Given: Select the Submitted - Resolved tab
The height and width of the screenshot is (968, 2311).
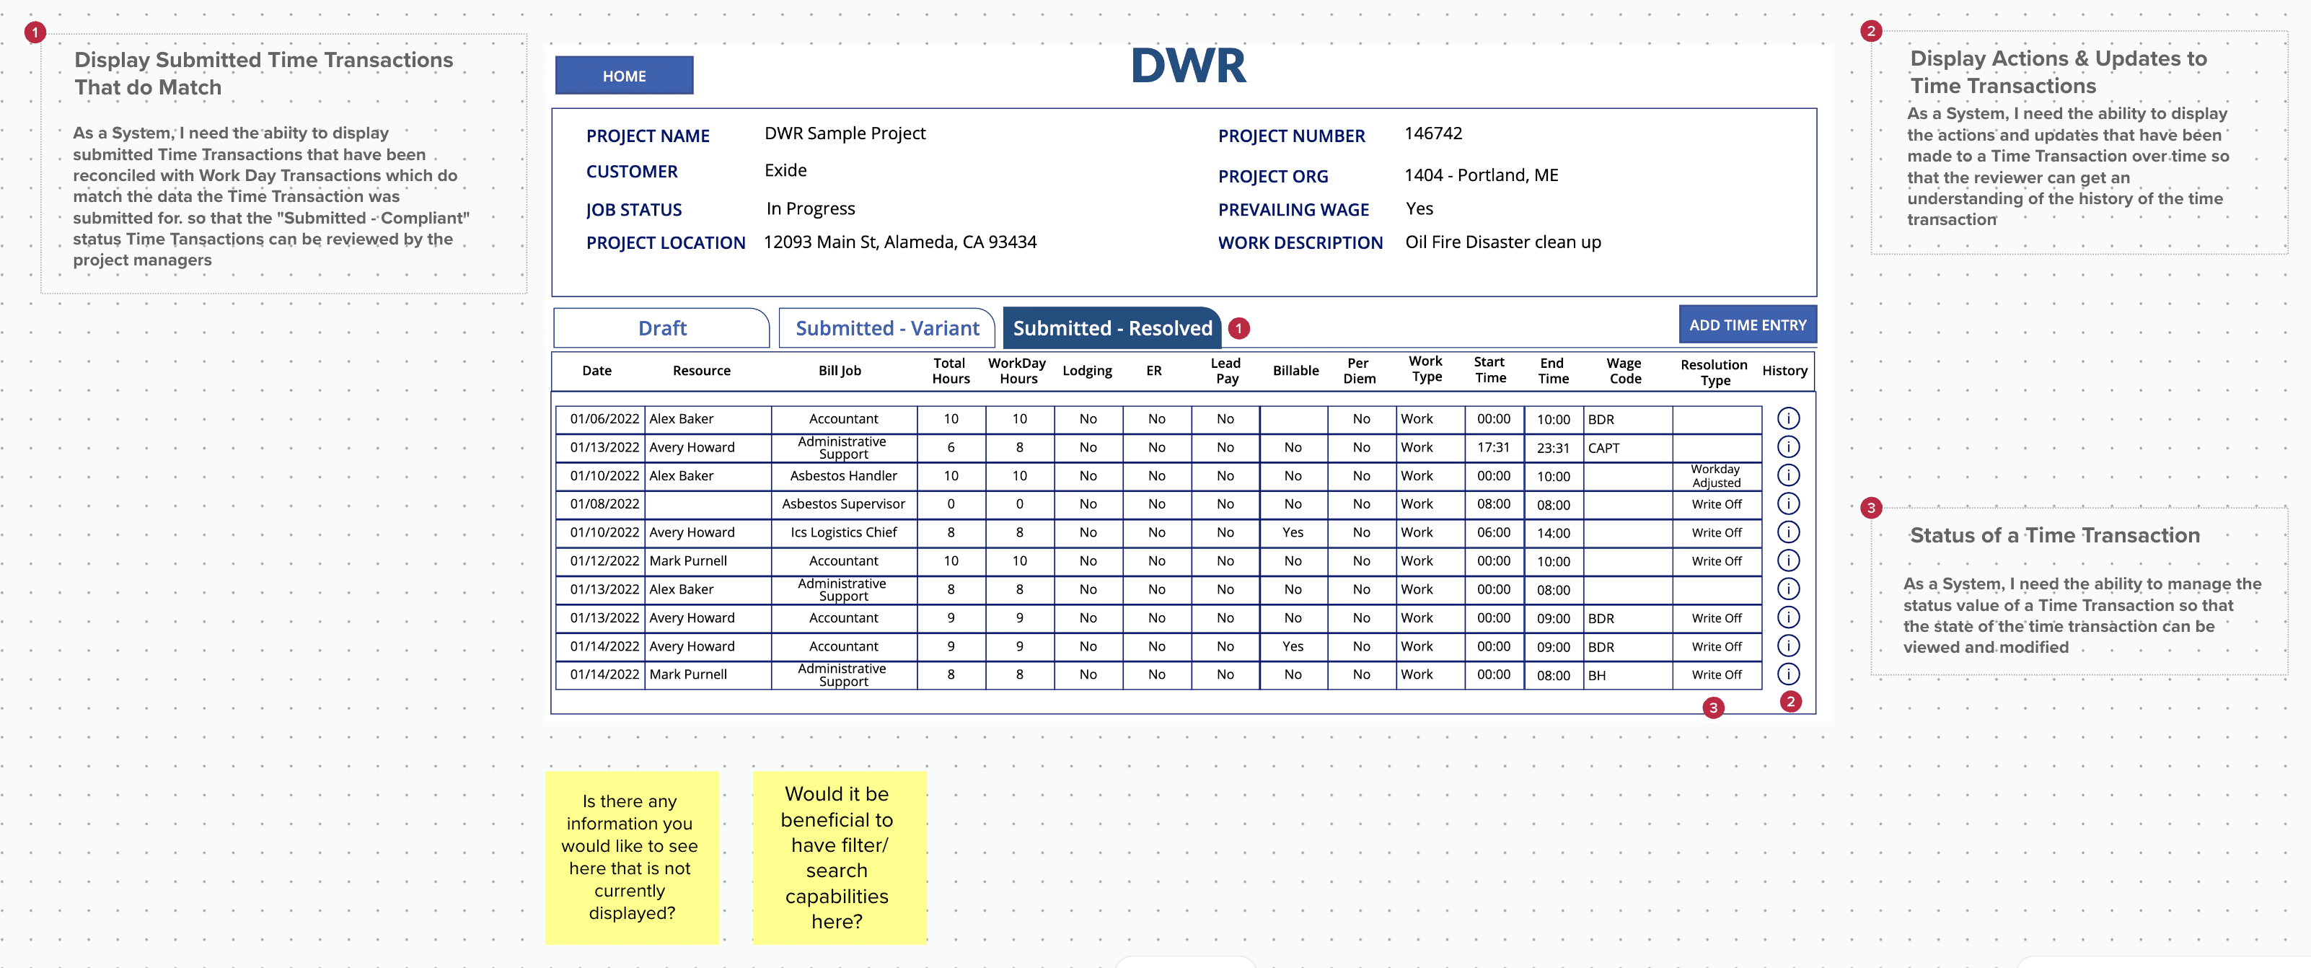Looking at the screenshot, I should [x=1112, y=328].
